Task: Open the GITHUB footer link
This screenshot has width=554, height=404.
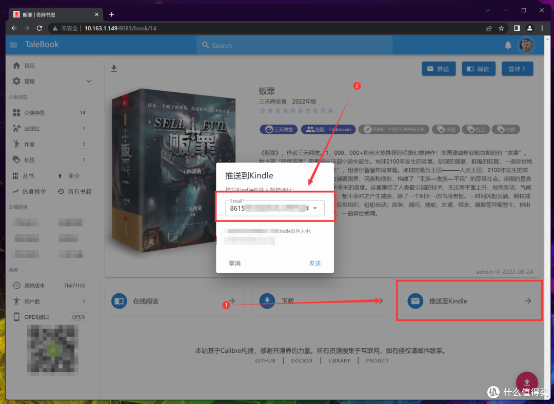Action: click(265, 360)
